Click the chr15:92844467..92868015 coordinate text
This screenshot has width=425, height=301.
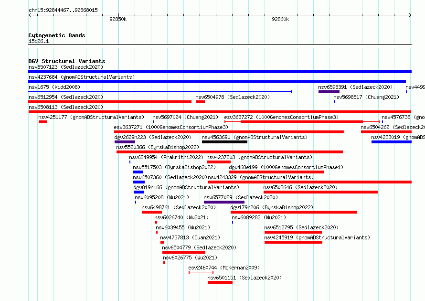tap(63, 10)
